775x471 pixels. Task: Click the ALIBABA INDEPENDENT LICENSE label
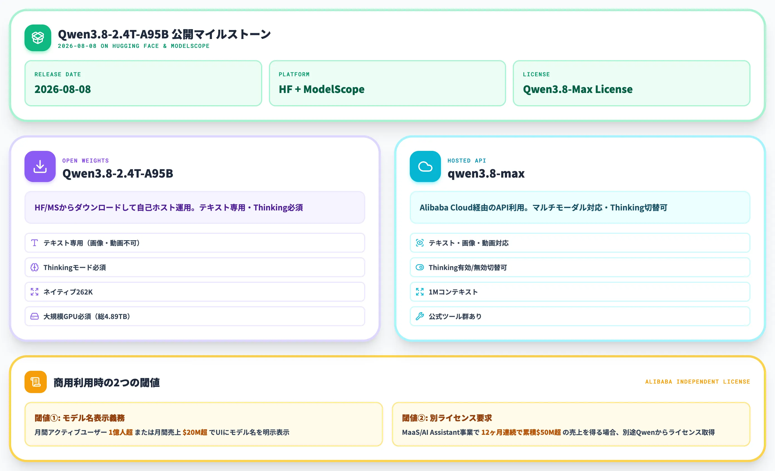click(x=698, y=382)
